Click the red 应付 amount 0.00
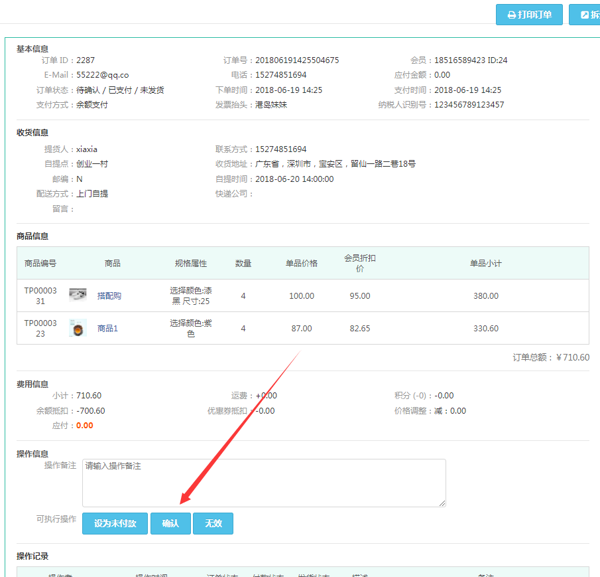This screenshot has width=600, height=577. click(x=85, y=426)
